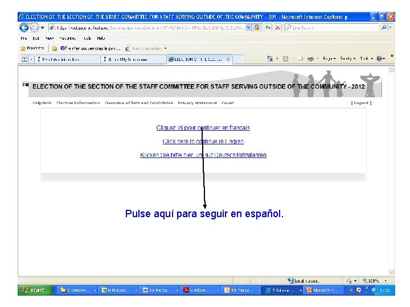Click the red Stop loading icon

coord(278,27)
